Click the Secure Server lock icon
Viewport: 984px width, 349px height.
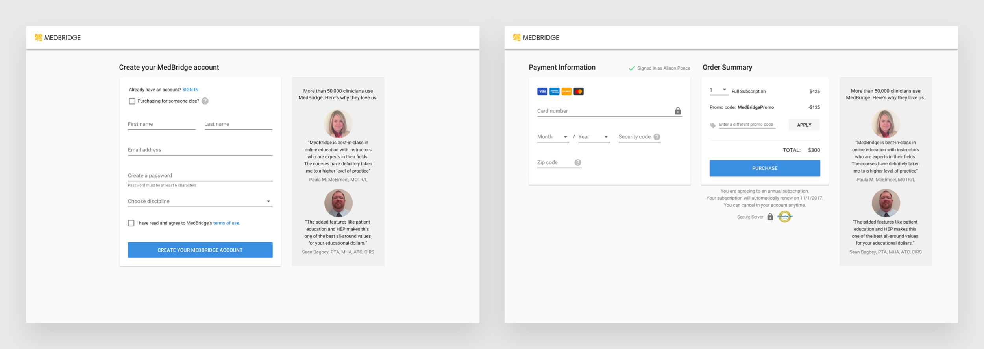(x=770, y=217)
